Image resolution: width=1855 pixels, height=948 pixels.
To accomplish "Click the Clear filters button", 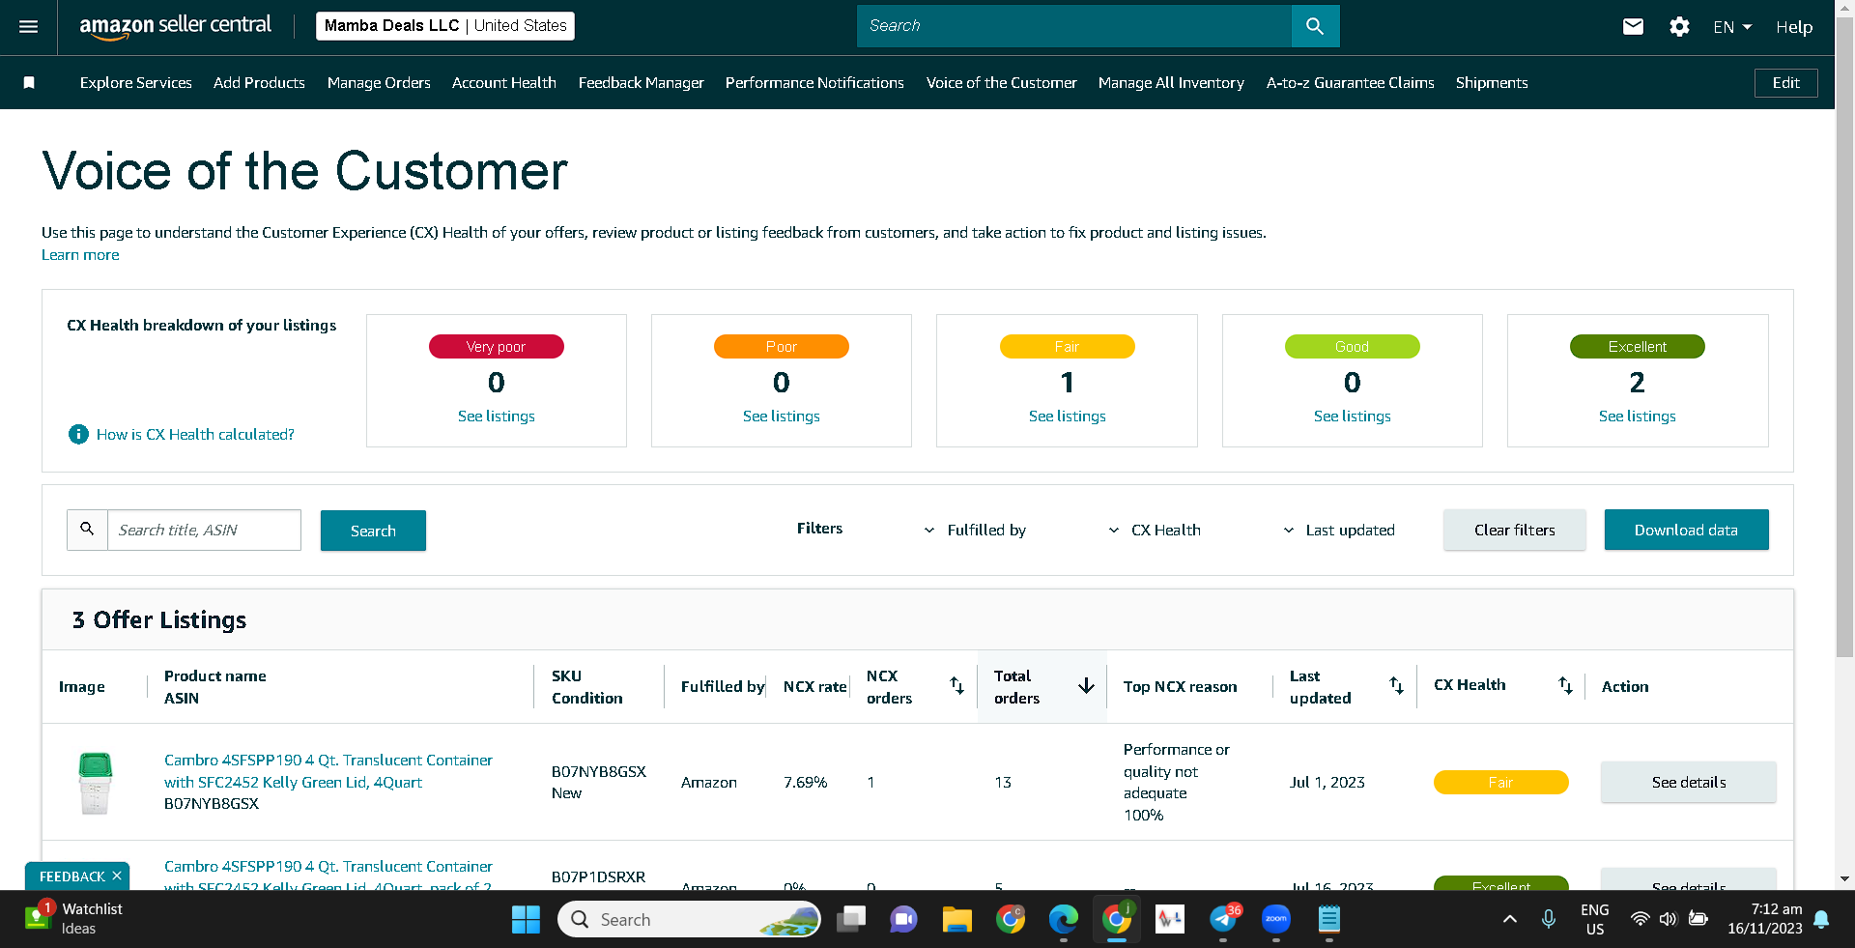I will click(1515, 530).
